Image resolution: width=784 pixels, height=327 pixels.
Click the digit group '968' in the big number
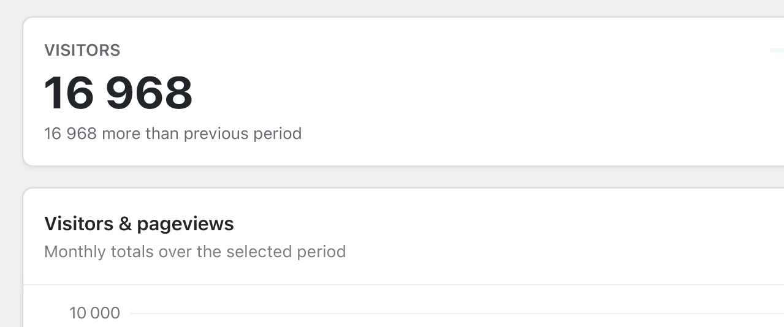150,93
